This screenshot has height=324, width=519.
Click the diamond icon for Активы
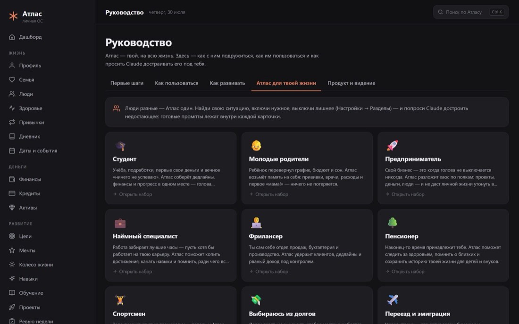[12, 208]
